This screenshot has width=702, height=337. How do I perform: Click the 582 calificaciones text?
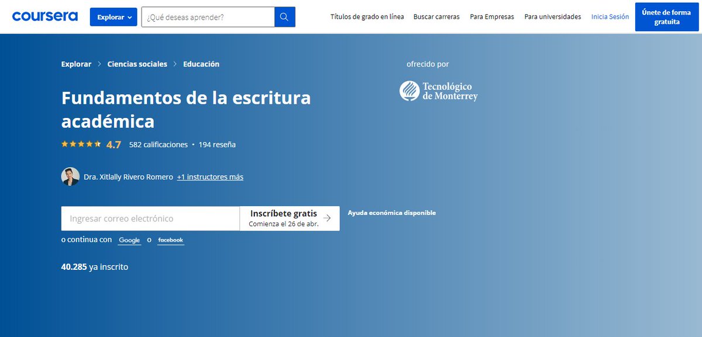[x=159, y=144]
